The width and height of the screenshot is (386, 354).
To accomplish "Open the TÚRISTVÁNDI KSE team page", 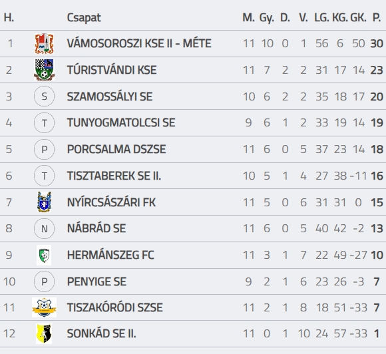I will (112, 70).
